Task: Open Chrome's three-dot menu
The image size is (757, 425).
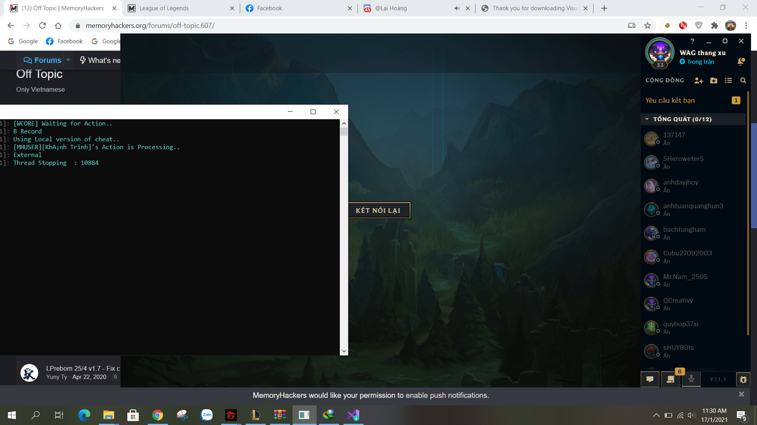Action: [x=746, y=26]
